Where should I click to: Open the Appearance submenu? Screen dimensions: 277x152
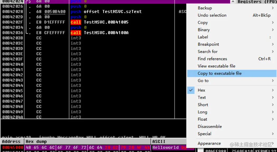232,143
